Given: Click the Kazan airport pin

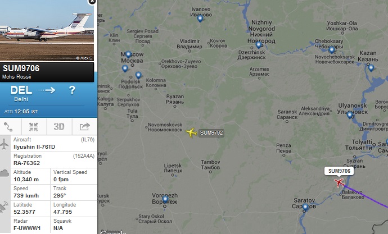Looking at the screenshot, I should [371, 68].
